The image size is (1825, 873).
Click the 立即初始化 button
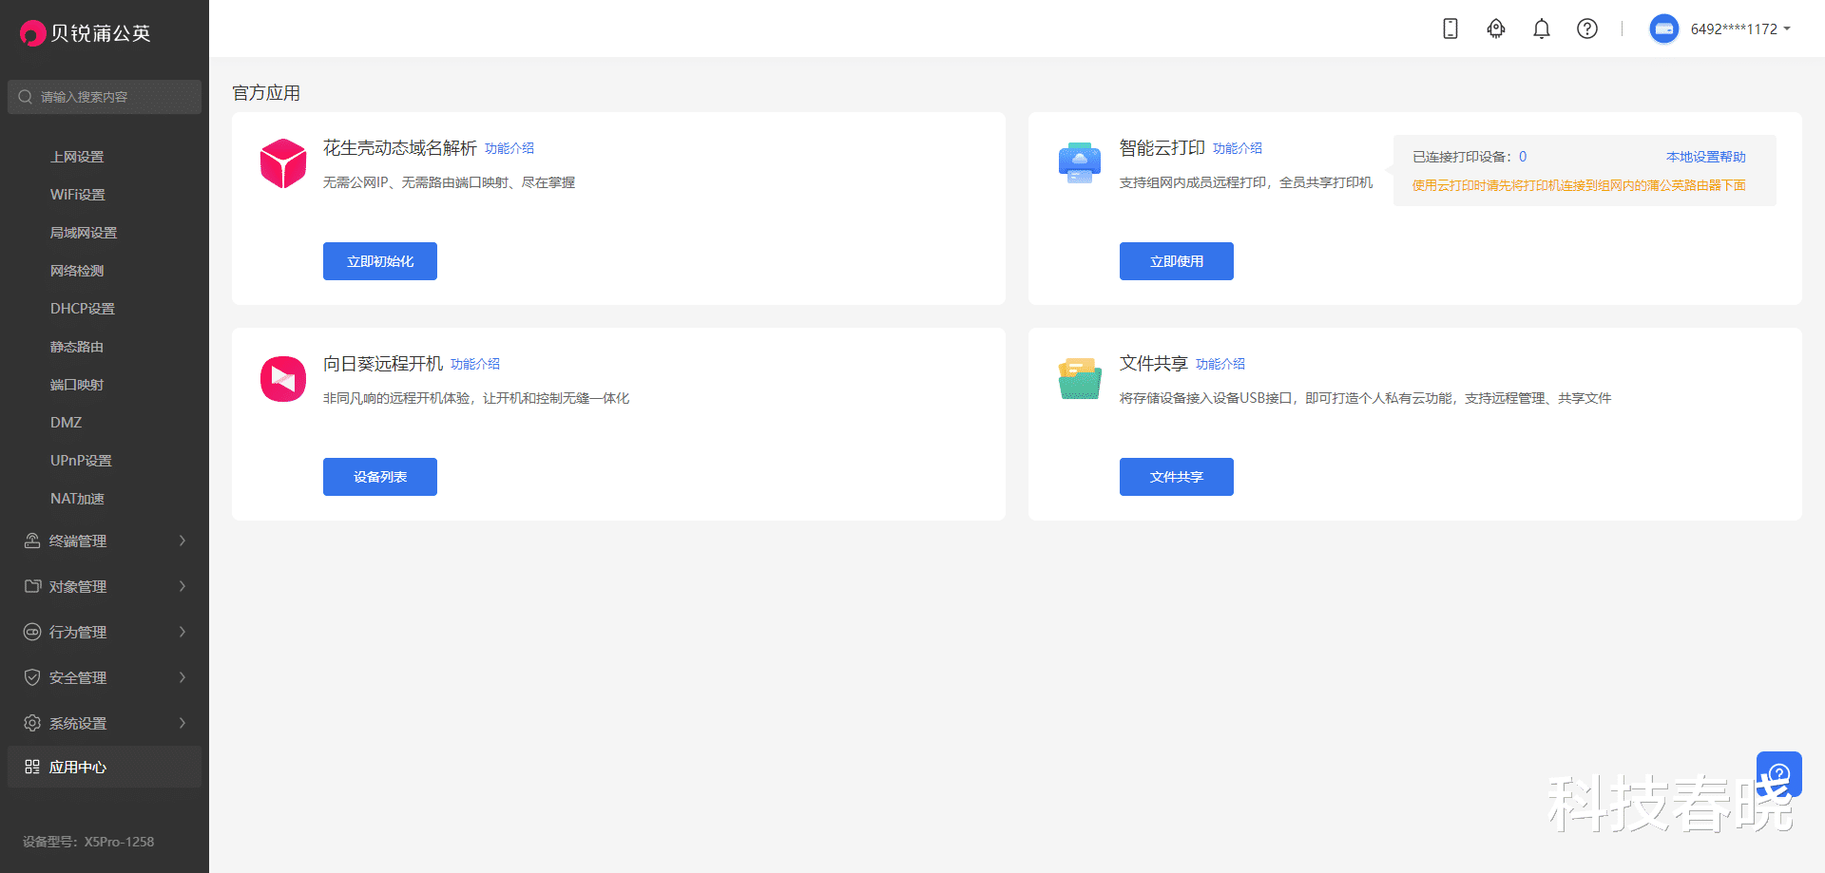(x=380, y=261)
